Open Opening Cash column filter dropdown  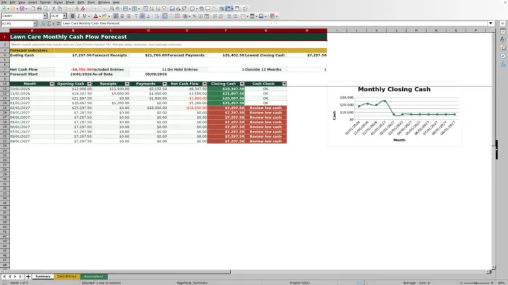(89, 84)
